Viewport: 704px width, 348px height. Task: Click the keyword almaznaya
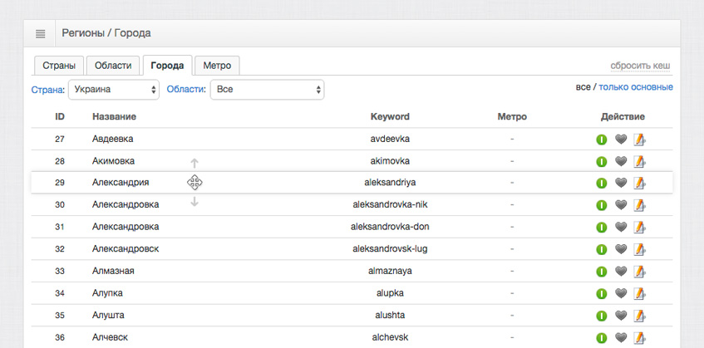point(390,271)
